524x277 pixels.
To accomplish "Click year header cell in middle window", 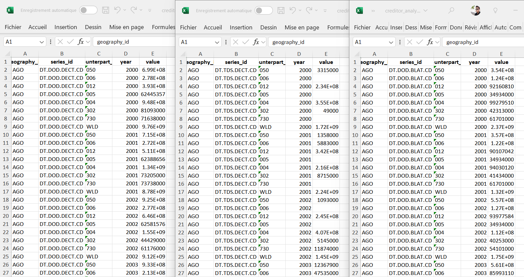I will pyautogui.click(x=299, y=62).
